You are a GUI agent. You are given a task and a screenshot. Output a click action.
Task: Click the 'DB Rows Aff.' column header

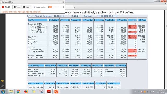pyautogui.click(x=113, y=83)
